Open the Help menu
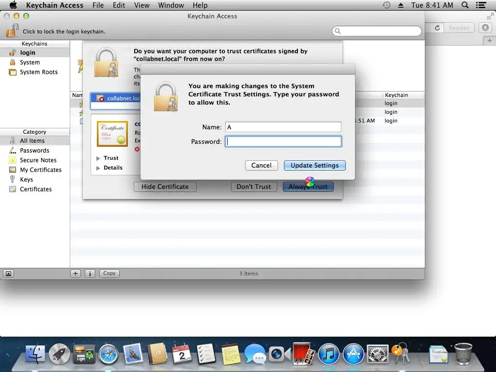496x372 pixels. [200, 5]
